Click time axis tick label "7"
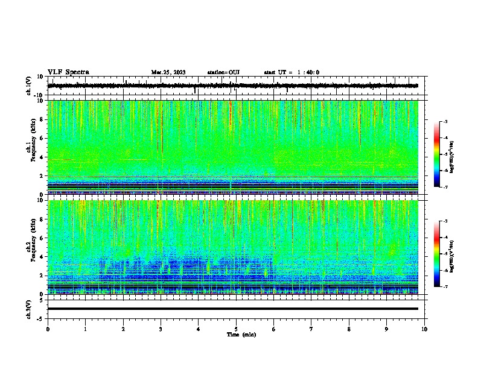Viewport: 478px width, 369px height. click(x=311, y=329)
